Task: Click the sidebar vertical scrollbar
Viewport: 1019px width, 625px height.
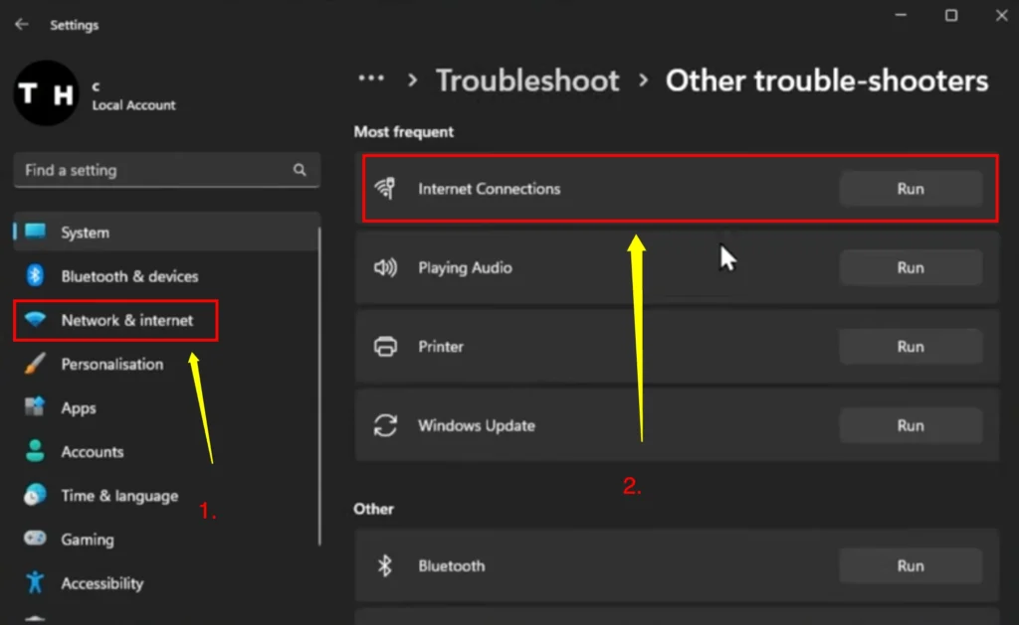Action: (319, 387)
